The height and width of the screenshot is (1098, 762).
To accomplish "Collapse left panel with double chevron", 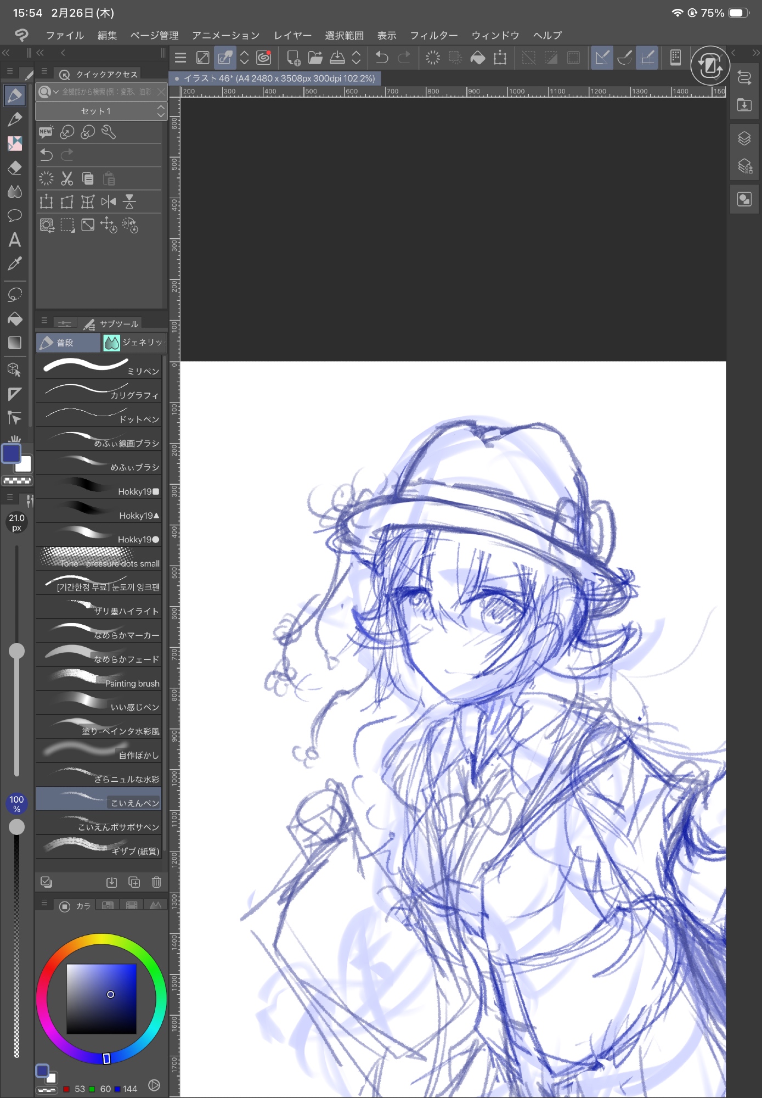I will click(6, 53).
